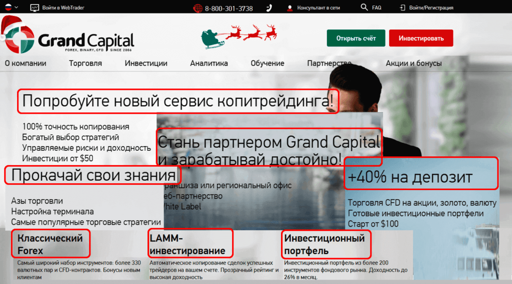Image resolution: width=512 pixels, height=284 pixels.
Task: Click text Богатый выбор стратегий
Action: pos(70,137)
